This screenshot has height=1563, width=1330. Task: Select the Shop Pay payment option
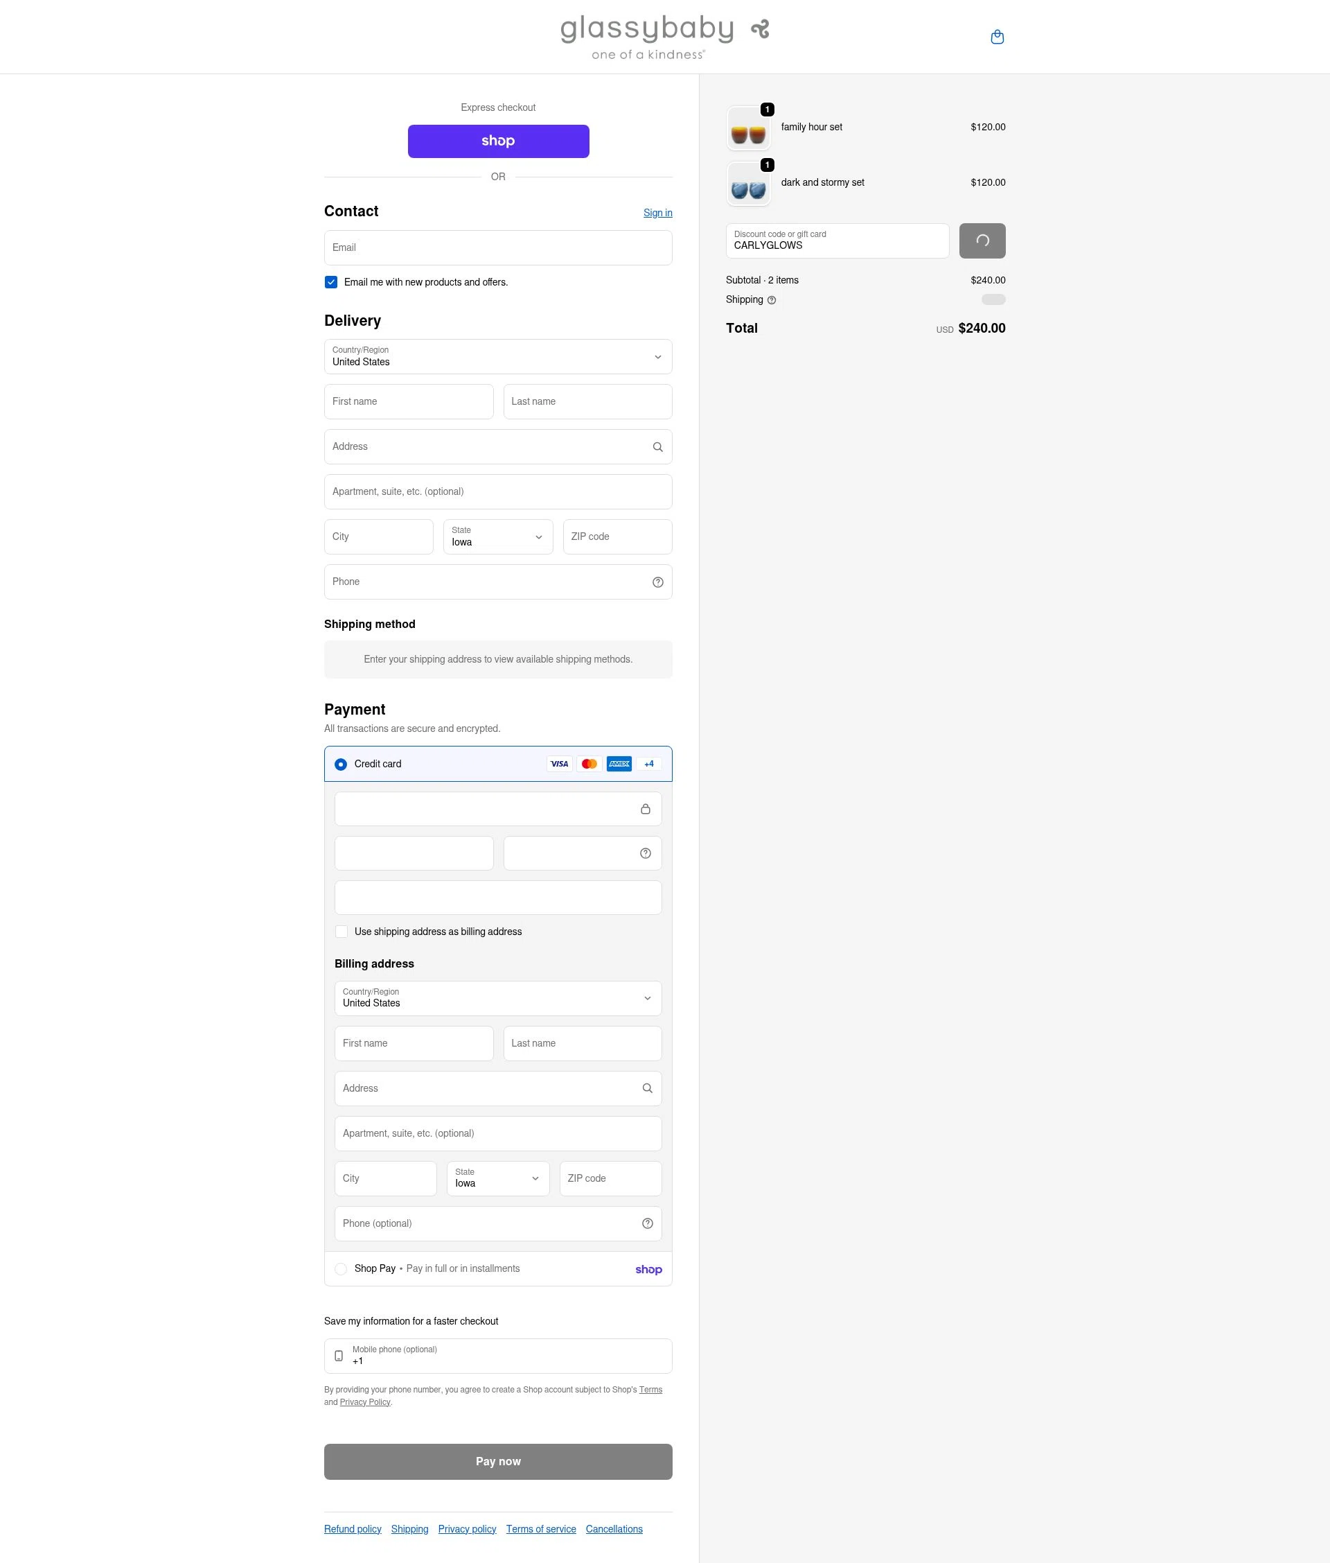pos(341,1269)
